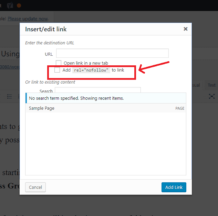Select Sample Page from recent items
Image resolution: width=218 pixels, height=216 pixels.
[106, 108]
